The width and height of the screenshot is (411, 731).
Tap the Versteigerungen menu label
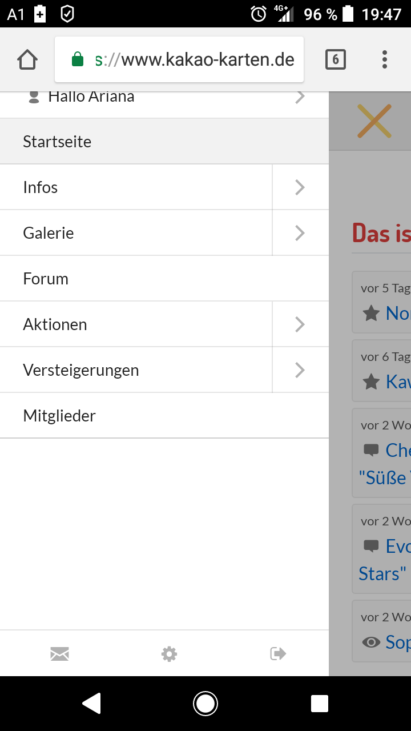click(x=81, y=370)
